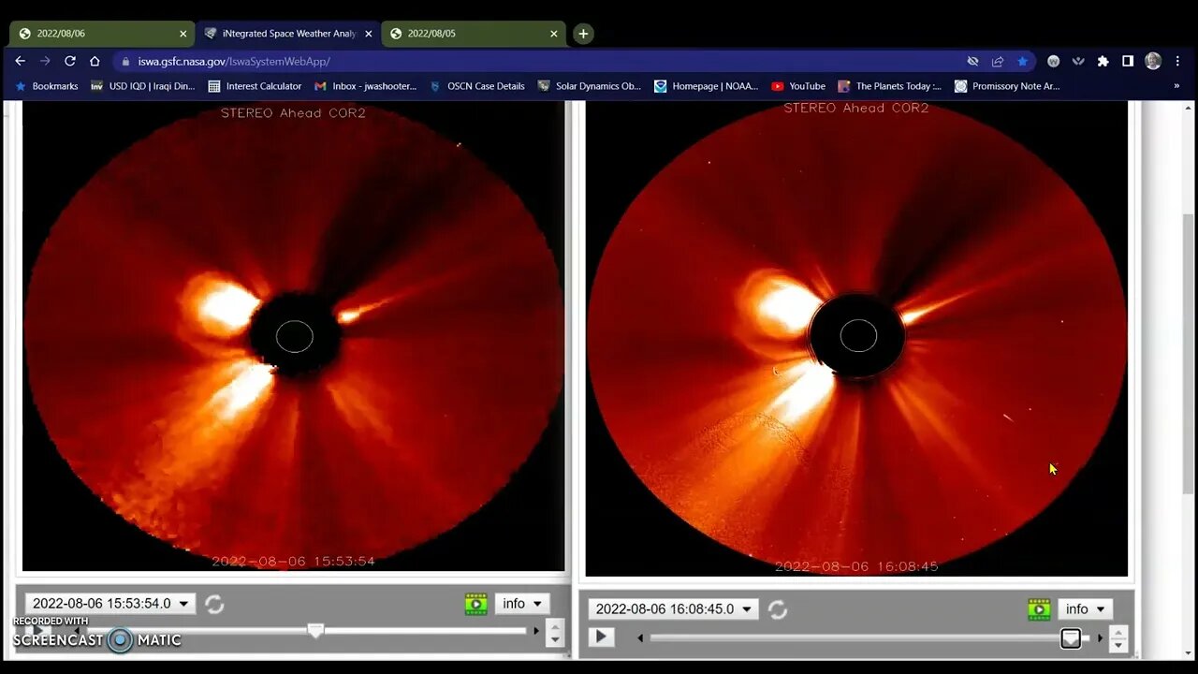Open the Solar Dynamics Observatory bookmark

(x=590, y=86)
